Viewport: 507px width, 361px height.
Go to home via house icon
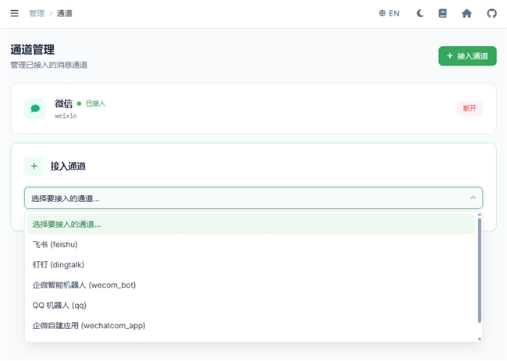pyautogui.click(x=466, y=13)
